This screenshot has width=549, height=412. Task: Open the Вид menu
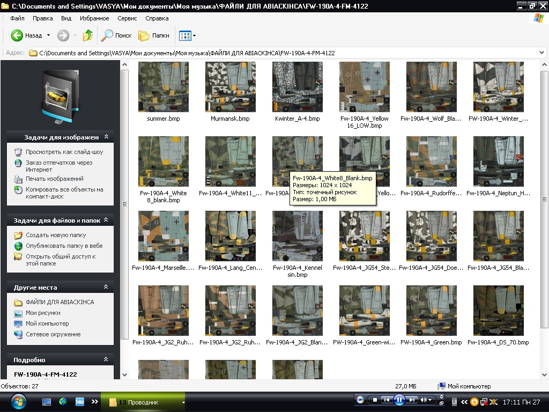tap(66, 18)
